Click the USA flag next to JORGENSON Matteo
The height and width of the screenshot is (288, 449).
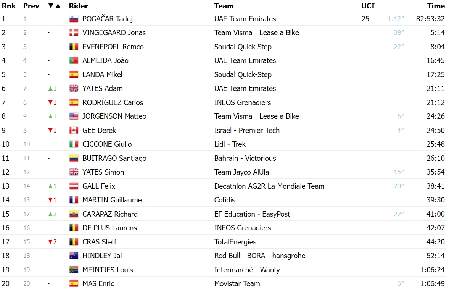tap(74, 116)
